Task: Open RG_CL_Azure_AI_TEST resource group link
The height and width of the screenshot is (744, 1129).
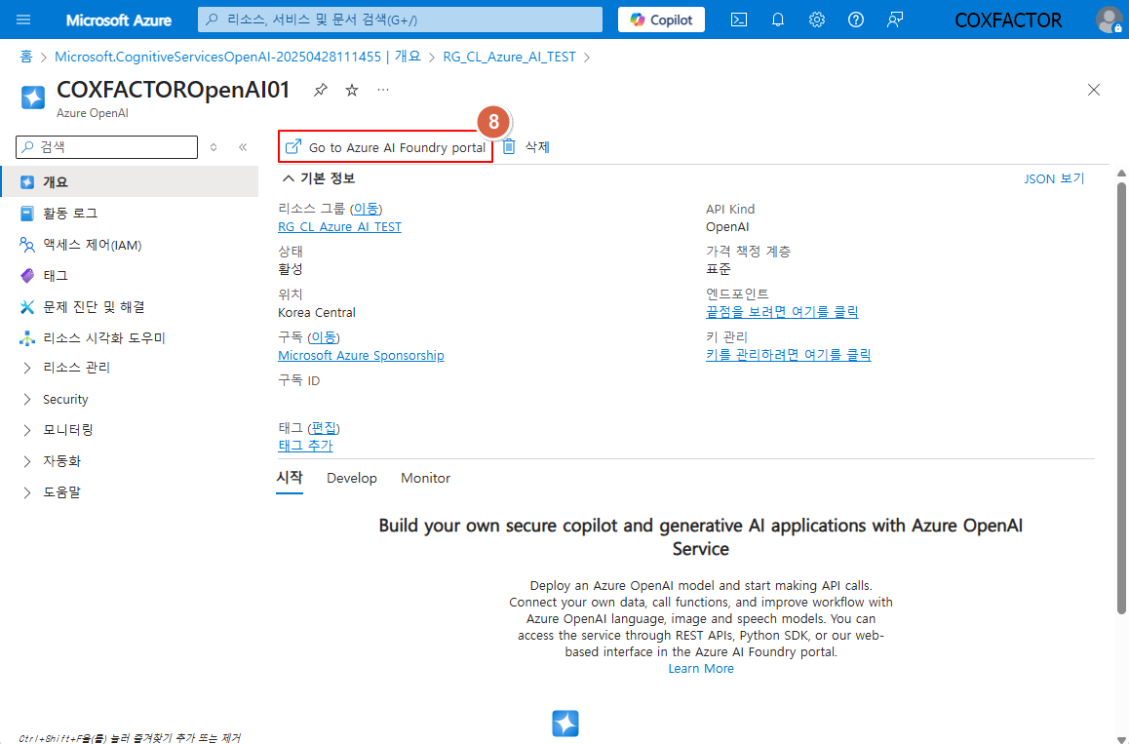Action: [340, 227]
